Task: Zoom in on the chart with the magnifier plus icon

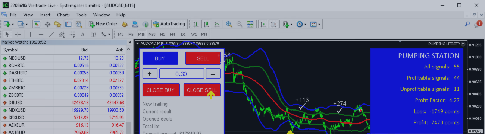Action: click(x=229, y=24)
